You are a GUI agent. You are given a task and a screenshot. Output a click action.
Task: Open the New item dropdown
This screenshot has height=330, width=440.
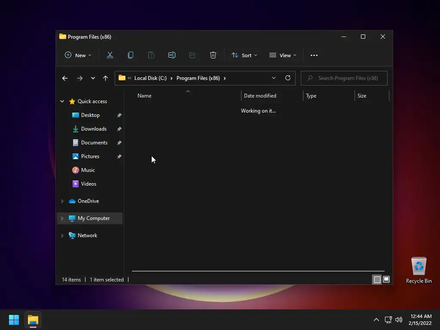78,55
